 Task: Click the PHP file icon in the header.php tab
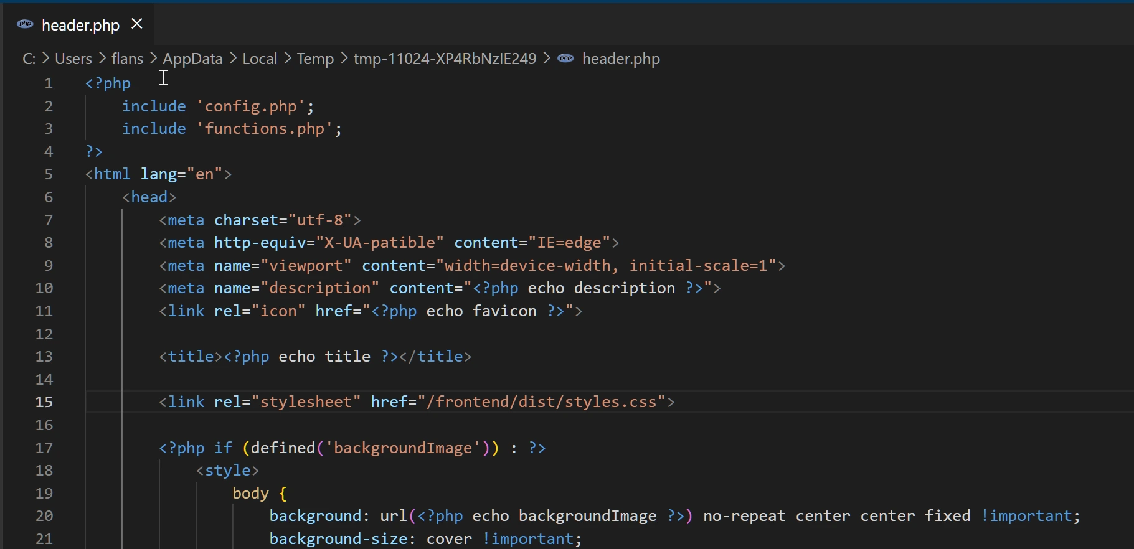pos(25,24)
